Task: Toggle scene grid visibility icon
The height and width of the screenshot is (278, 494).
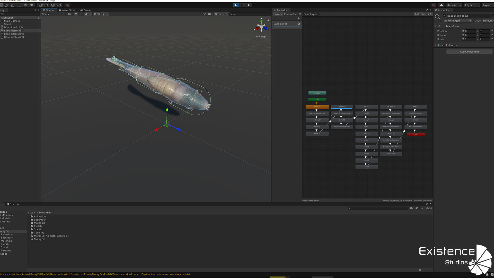Action: point(103,14)
